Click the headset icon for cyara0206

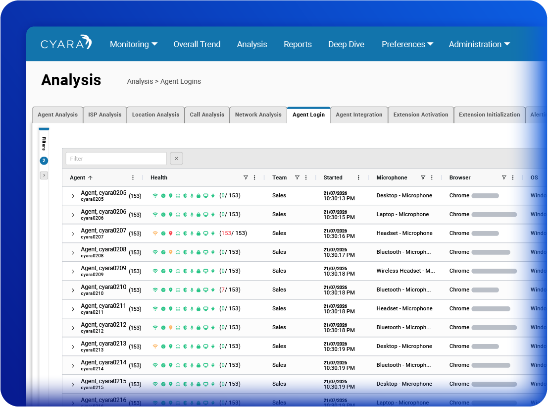(x=178, y=215)
